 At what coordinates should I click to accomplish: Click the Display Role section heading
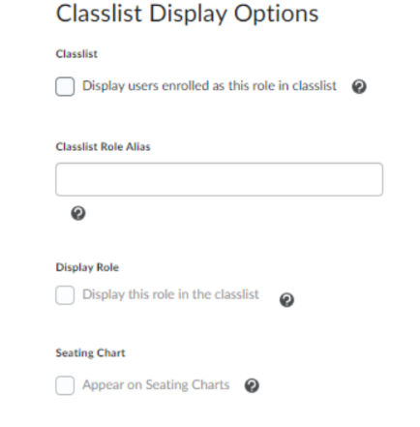tap(87, 267)
